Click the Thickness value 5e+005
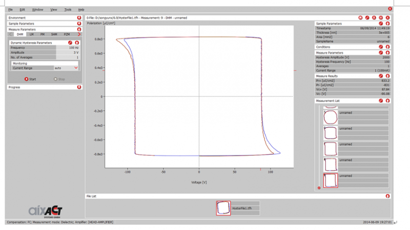 [x=384, y=33]
